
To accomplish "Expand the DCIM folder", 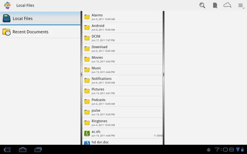I will pyautogui.click(x=123, y=38).
